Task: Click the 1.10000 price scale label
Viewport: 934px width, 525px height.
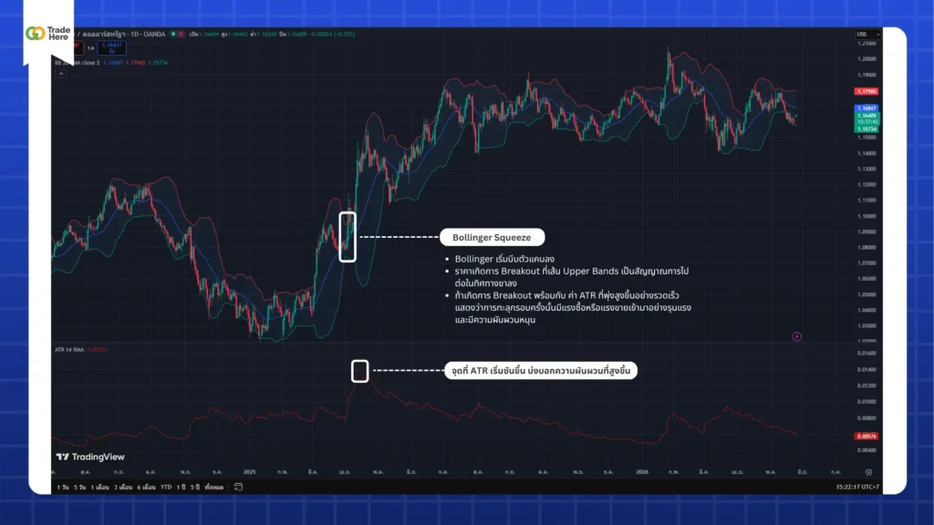Action: [x=867, y=216]
